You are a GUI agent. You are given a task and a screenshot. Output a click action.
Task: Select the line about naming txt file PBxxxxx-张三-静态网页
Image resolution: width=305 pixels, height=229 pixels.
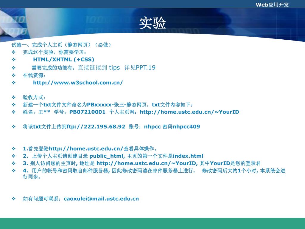click(108, 105)
